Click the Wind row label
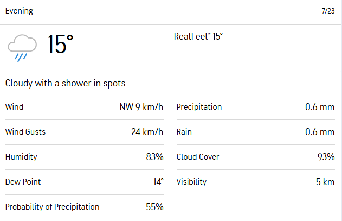Viewport: 342px width, 221px height. point(14,107)
